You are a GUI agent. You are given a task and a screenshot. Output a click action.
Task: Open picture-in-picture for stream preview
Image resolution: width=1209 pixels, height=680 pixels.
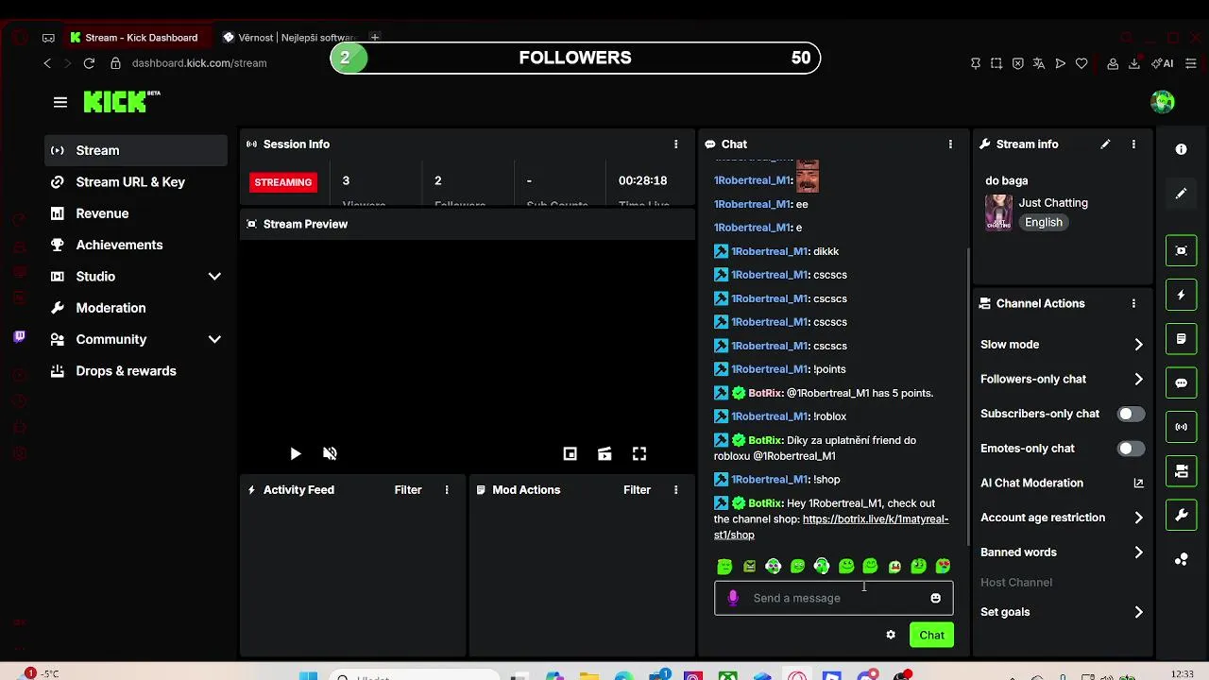[x=570, y=454]
